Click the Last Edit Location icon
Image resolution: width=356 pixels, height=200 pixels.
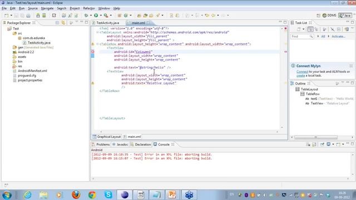[x=207, y=16]
